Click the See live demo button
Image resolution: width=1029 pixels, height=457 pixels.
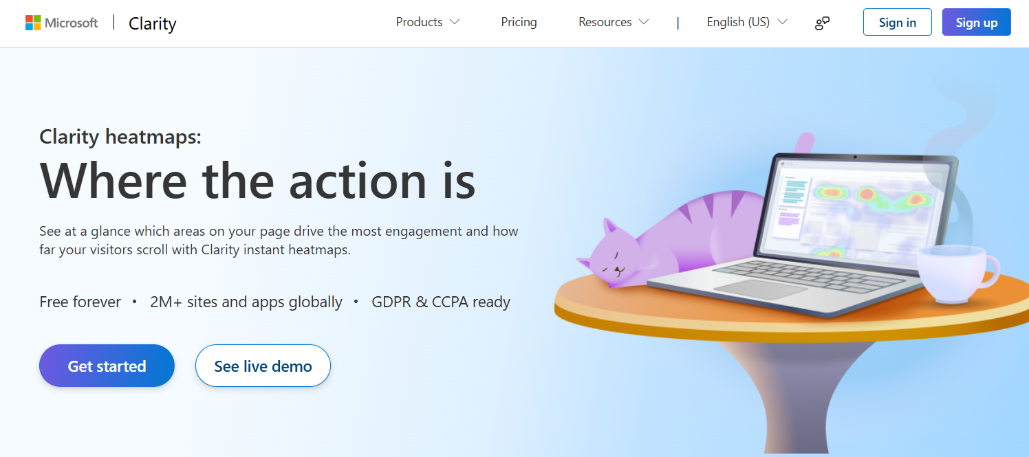tap(263, 366)
